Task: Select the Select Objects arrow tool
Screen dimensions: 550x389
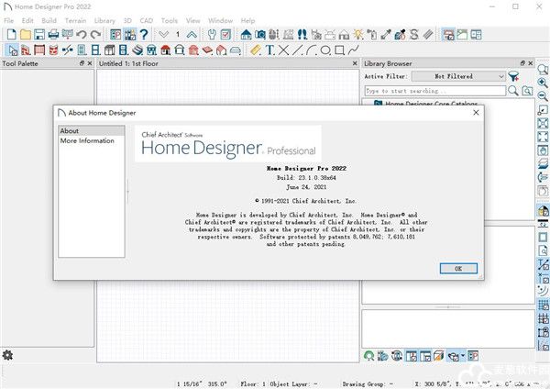Action: tap(9, 50)
